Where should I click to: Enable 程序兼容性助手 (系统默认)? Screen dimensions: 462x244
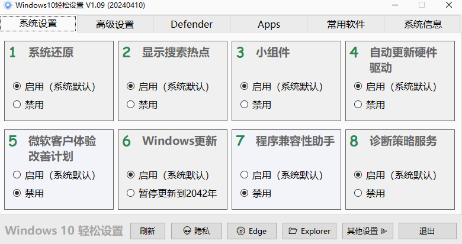245,175
